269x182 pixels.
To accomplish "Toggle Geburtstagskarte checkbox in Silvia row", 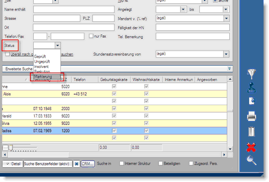I will click(114, 123).
